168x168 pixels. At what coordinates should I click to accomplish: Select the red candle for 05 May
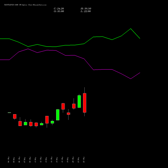click(15, 116)
